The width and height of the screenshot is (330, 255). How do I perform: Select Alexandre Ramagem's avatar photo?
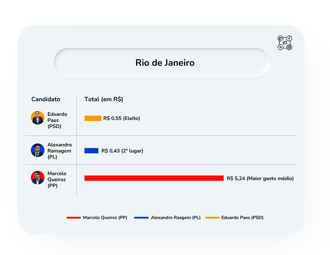click(x=38, y=150)
